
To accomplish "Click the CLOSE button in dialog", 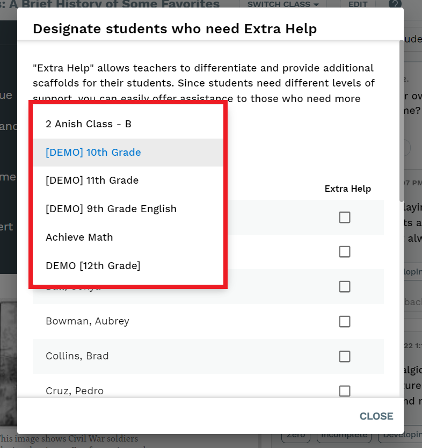I will coord(376,416).
